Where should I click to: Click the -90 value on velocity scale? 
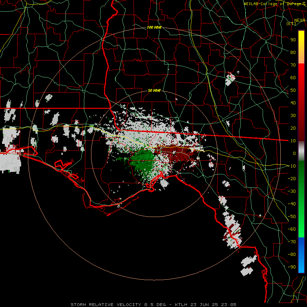click(292, 267)
